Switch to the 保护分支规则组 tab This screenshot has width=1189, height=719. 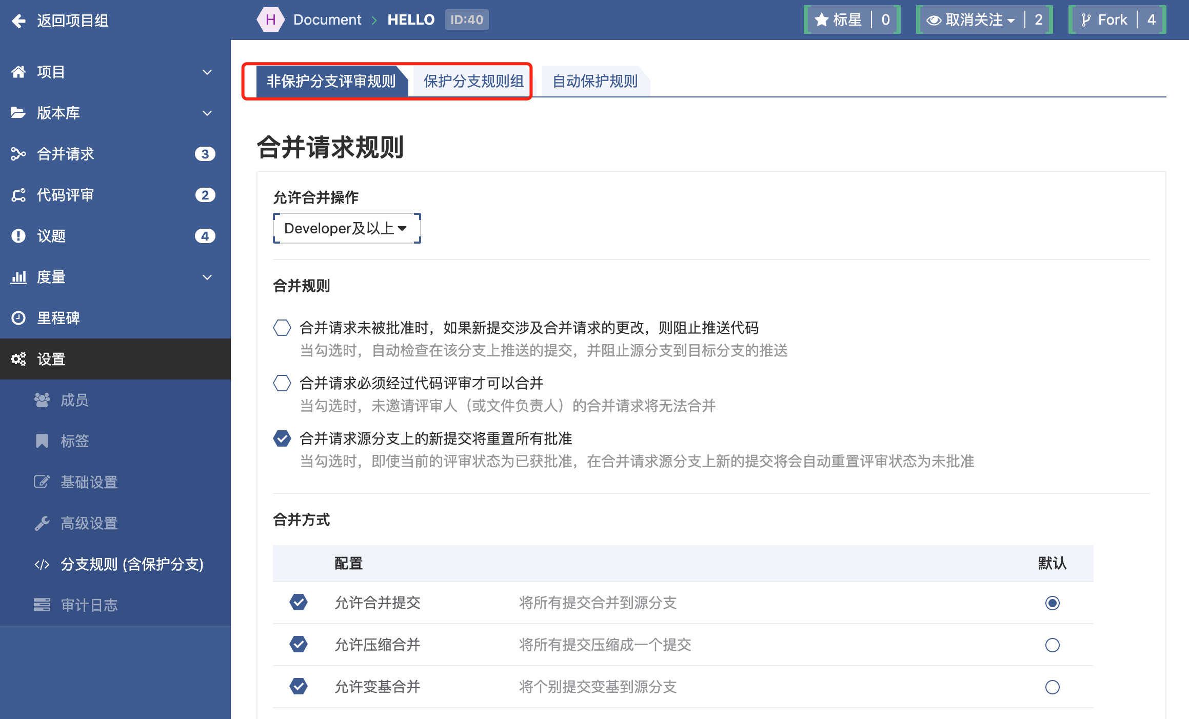click(473, 81)
